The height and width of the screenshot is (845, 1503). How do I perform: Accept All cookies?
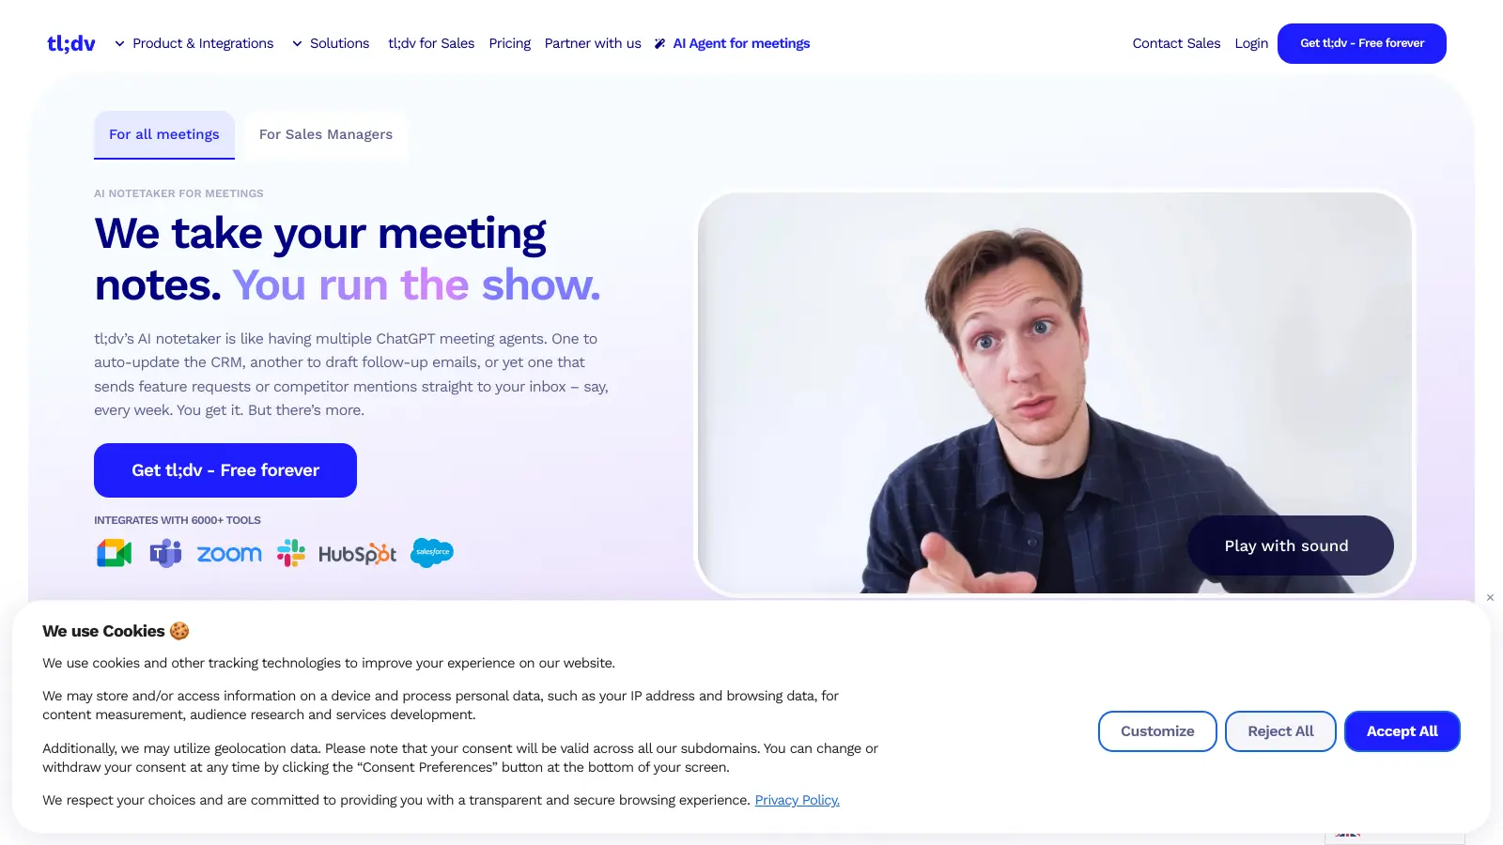[1402, 731]
